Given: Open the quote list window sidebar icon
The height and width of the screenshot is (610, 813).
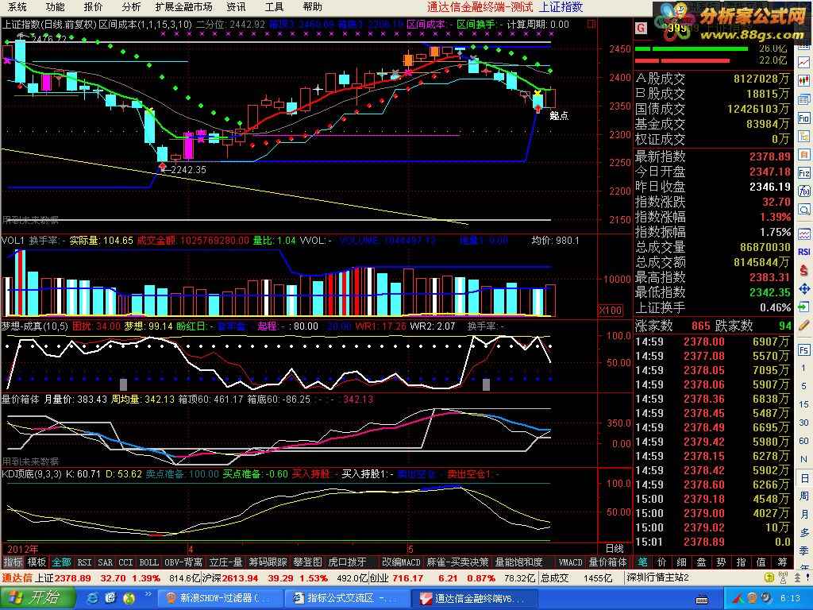Looking at the screenshot, I should [x=803, y=99].
